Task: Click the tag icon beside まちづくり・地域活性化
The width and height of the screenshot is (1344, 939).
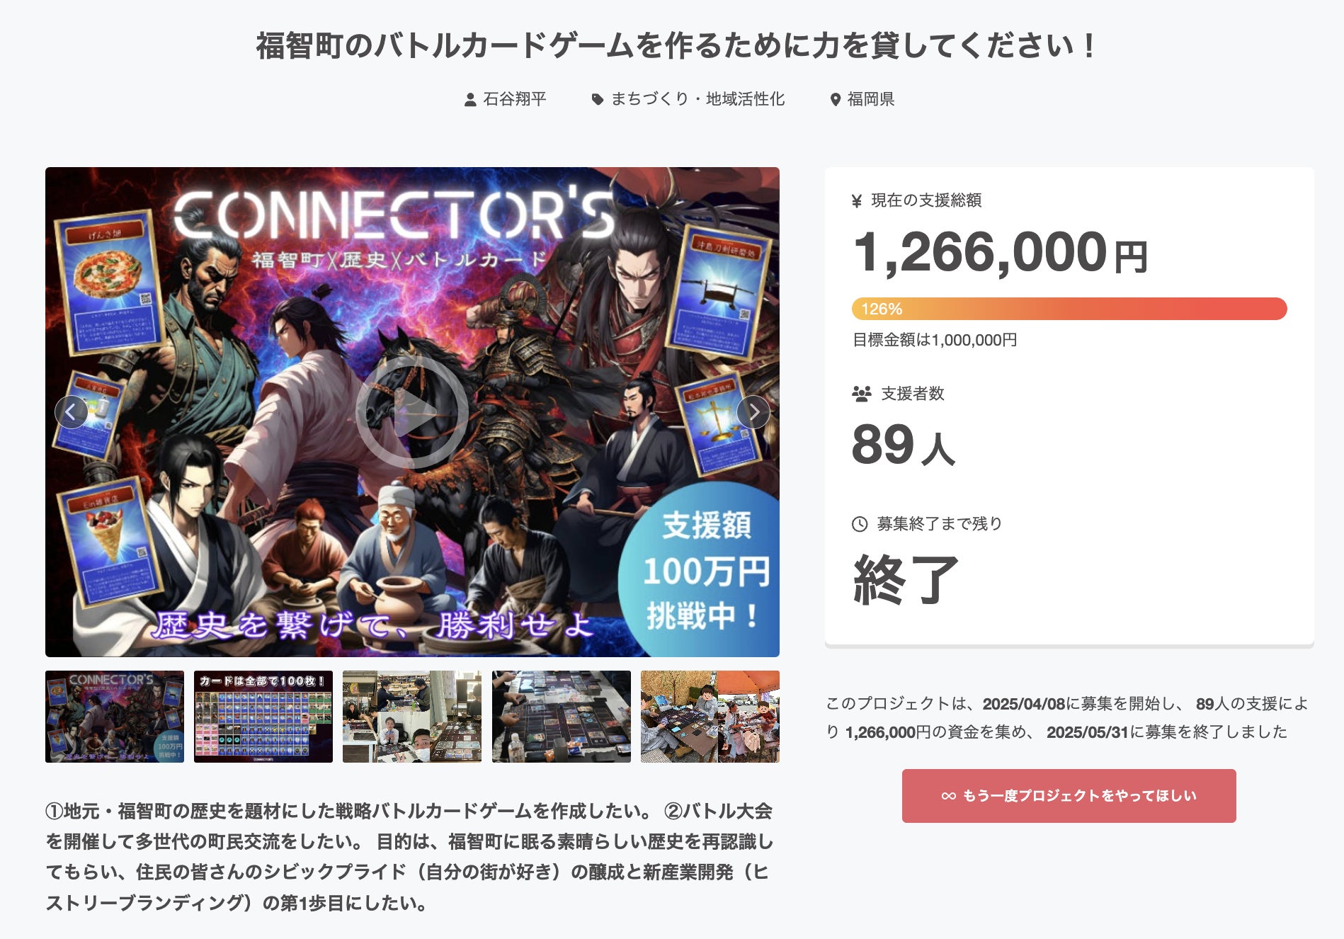Action: (x=598, y=100)
